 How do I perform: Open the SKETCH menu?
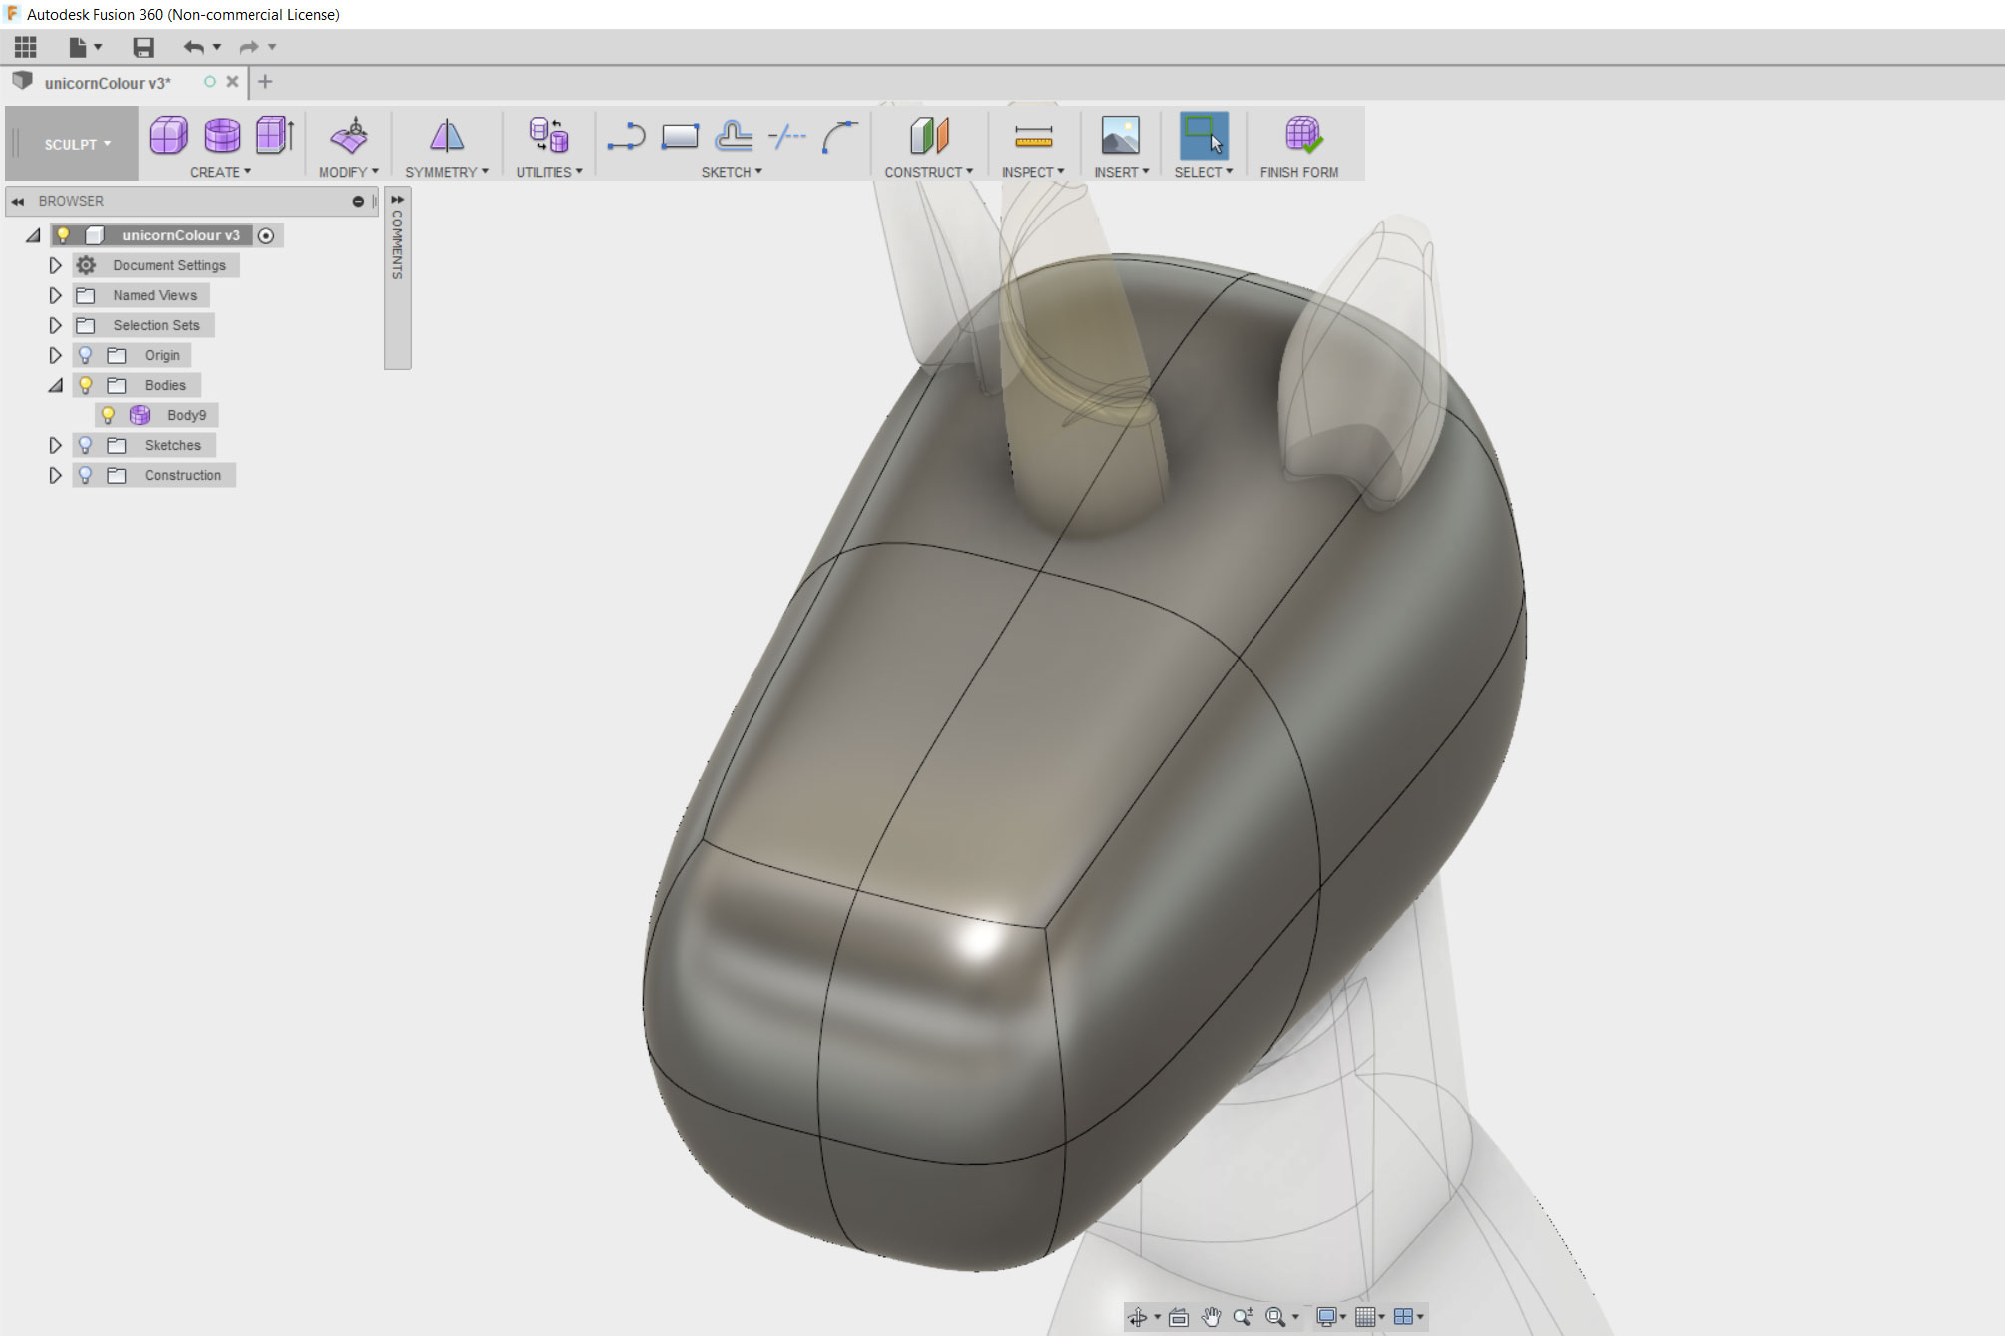(732, 172)
